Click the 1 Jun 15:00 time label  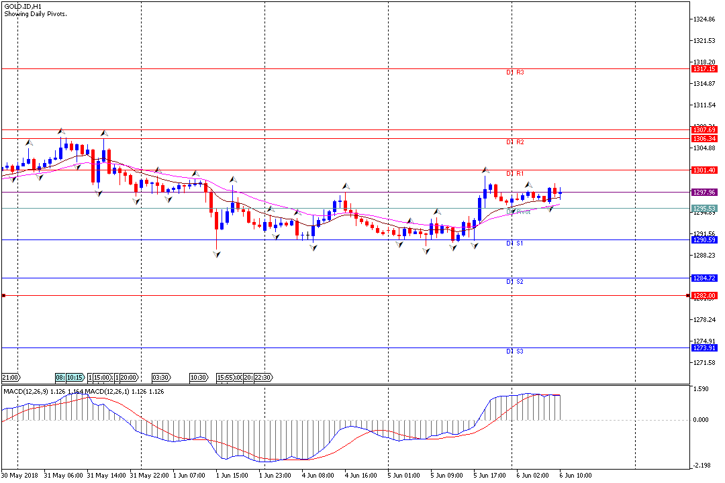(232, 476)
